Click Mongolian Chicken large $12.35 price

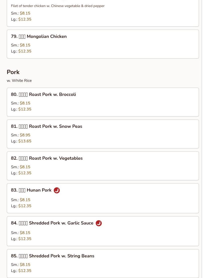point(25,51)
